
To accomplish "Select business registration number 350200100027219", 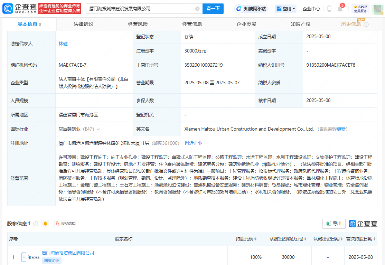I will coord(204,65).
